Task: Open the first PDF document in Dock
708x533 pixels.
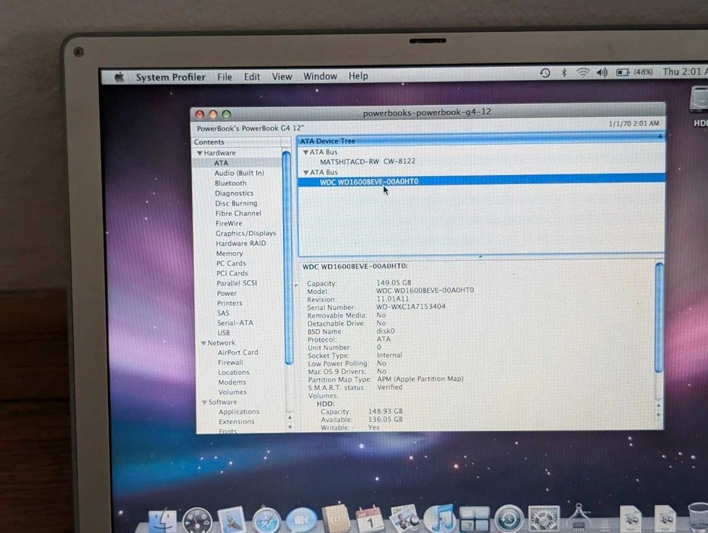Action: point(630,519)
